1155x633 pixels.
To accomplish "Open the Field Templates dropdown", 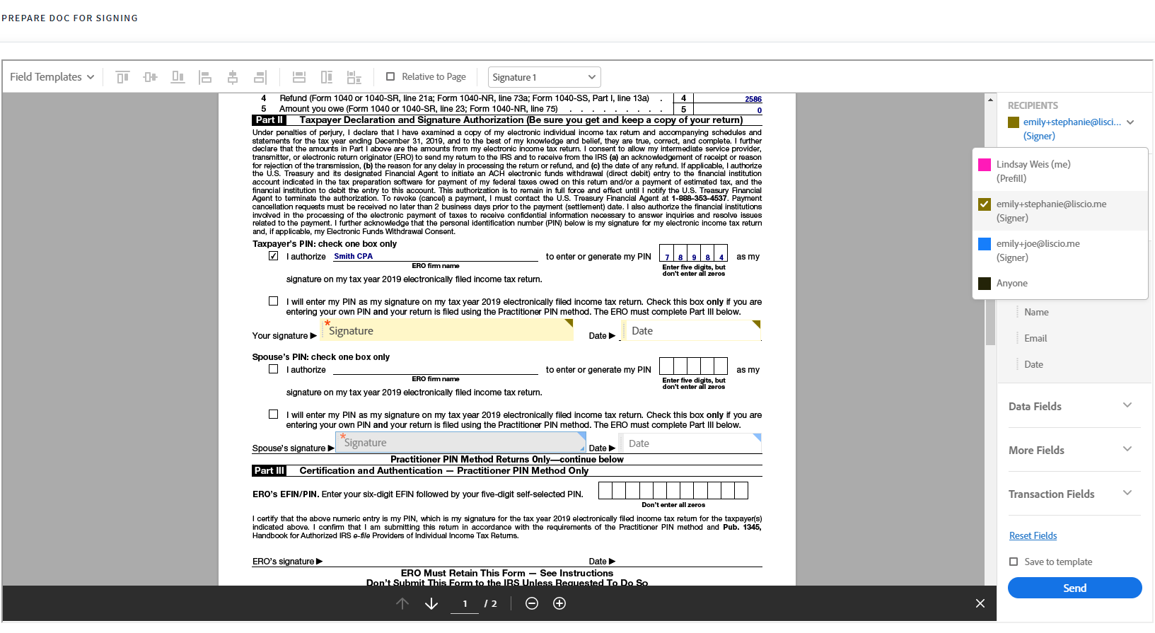I will click(x=52, y=77).
